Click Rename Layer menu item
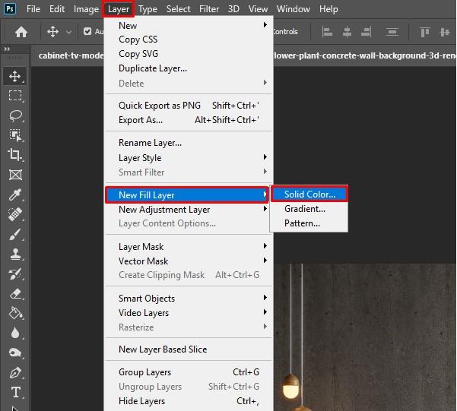The image size is (457, 411). (x=189, y=143)
